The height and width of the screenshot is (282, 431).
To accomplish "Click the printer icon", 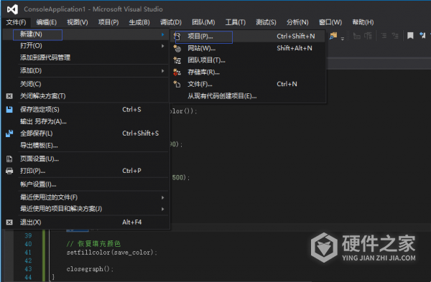I will pos(9,171).
